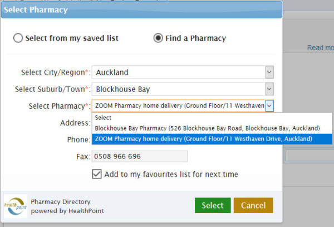Choose the 'Find a Pharmacy' radio button
334x227 pixels.
click(158, 38)
